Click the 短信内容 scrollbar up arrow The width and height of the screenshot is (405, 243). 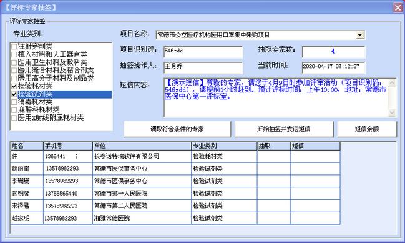click(392, 83)
